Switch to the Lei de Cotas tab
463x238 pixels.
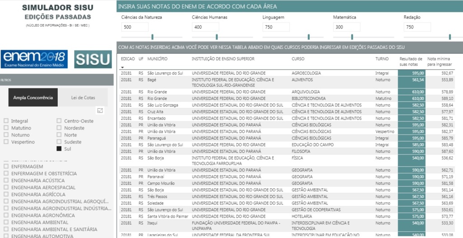(83, 98)
